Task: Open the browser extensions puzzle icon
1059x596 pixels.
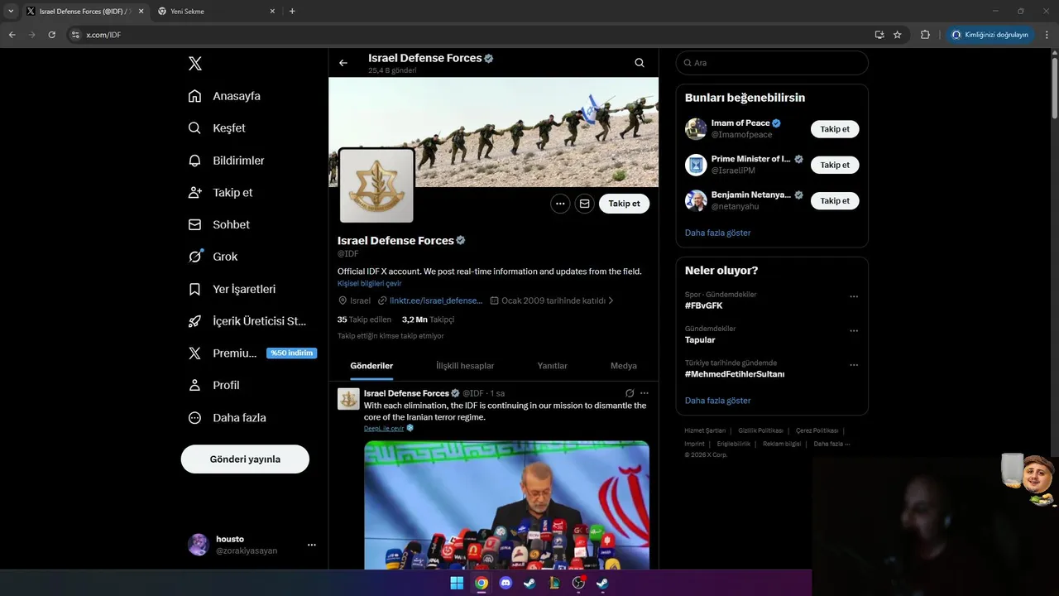Action: pos(925,35)
